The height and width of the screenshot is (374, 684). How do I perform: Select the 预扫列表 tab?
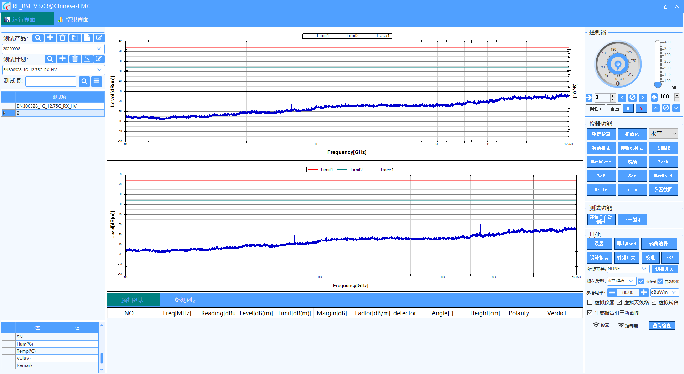click(x=133, y=300)
